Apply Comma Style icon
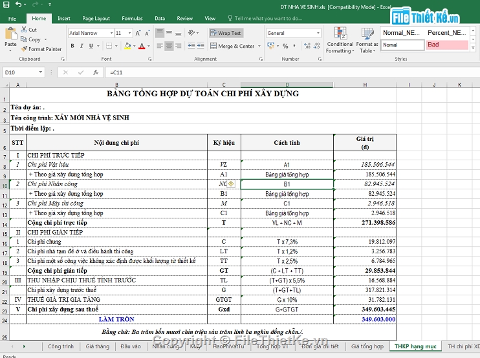Viewport: 480px width, 358px height. pos(294,46)
